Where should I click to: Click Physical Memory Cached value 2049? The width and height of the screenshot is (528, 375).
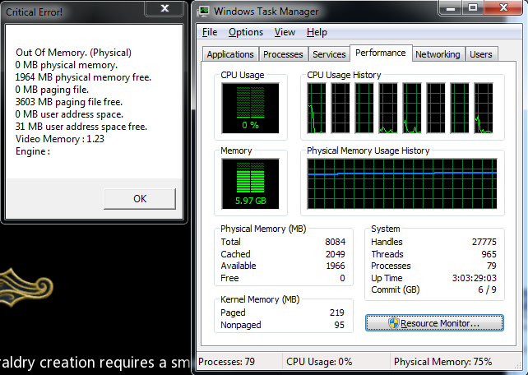click(x=335, y=254)
